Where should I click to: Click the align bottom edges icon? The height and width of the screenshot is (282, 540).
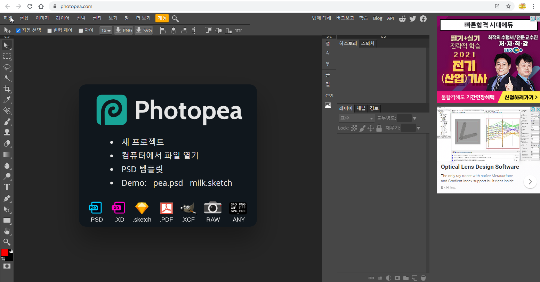click(x=228, y=31)
